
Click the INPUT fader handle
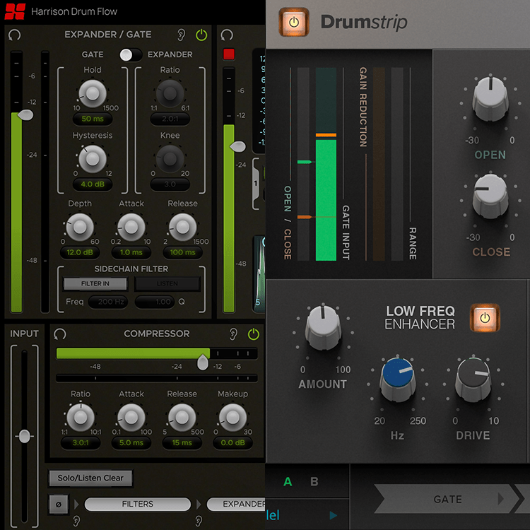click(24, 436)
